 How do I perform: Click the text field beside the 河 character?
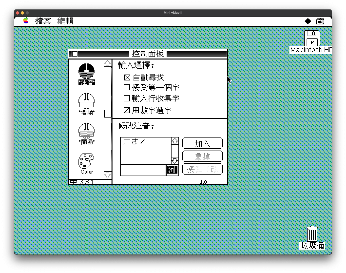[x=143, y=170]
